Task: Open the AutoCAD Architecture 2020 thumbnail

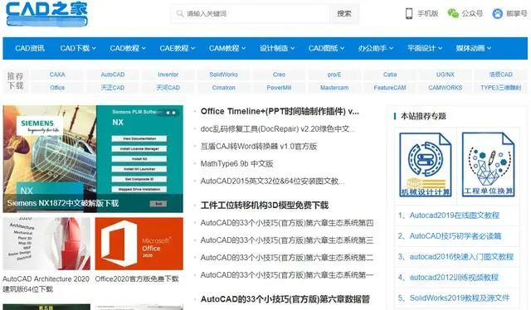Action: coord(46,244)
